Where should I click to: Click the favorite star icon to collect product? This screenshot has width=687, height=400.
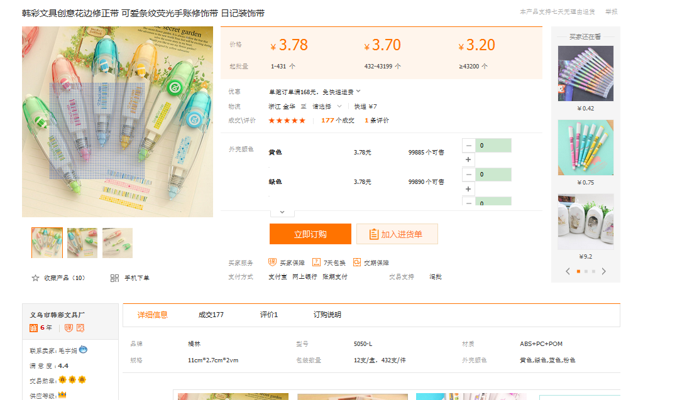click(35, 278)
